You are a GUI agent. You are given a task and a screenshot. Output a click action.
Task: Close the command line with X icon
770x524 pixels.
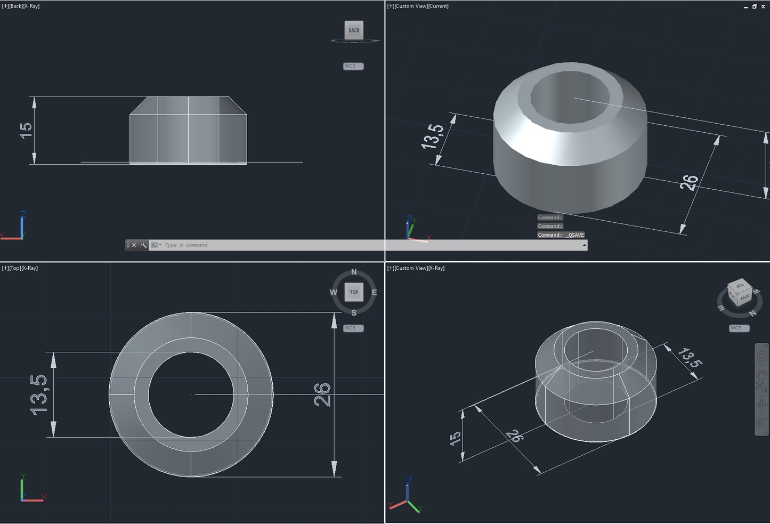click(134, 245)
